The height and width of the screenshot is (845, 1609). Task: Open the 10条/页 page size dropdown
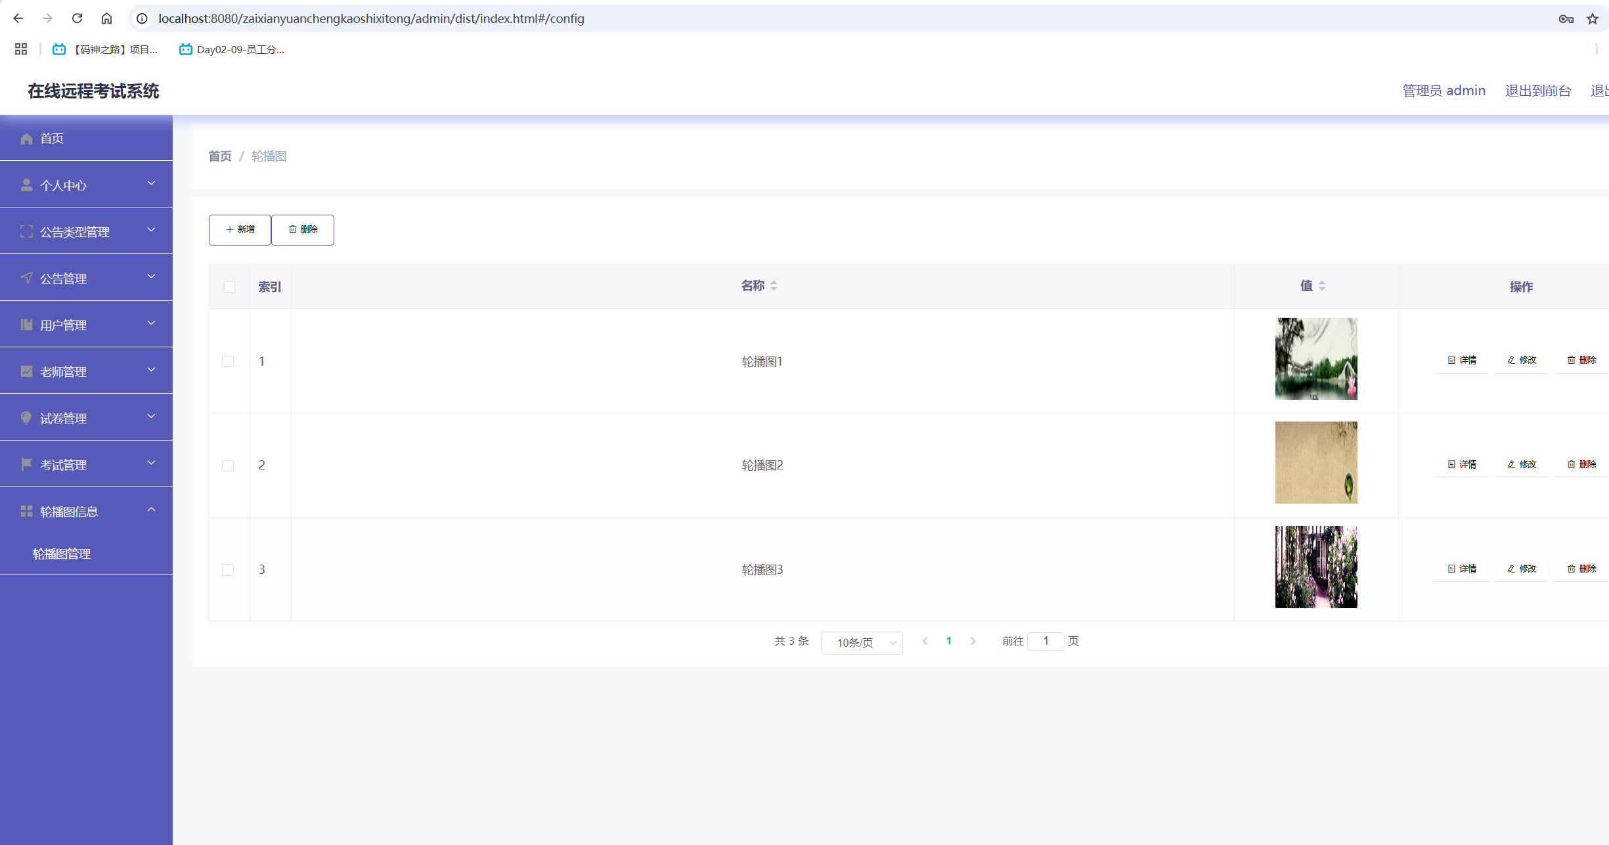[x=862, y=643]
